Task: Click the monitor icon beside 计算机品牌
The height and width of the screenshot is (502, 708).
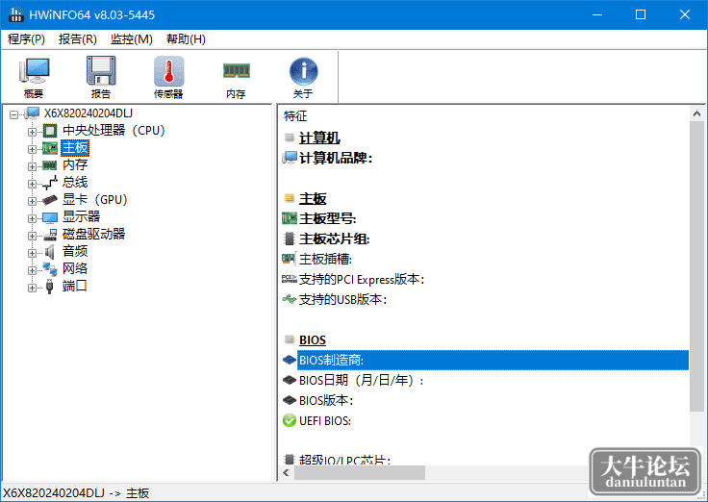Action: 290,158
